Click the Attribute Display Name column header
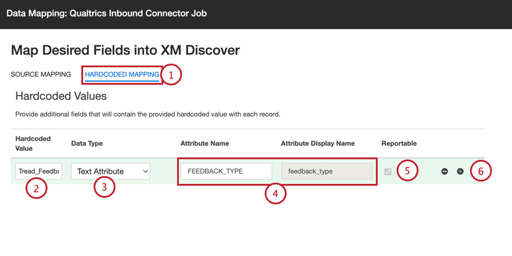 click(x=317, y=144)
